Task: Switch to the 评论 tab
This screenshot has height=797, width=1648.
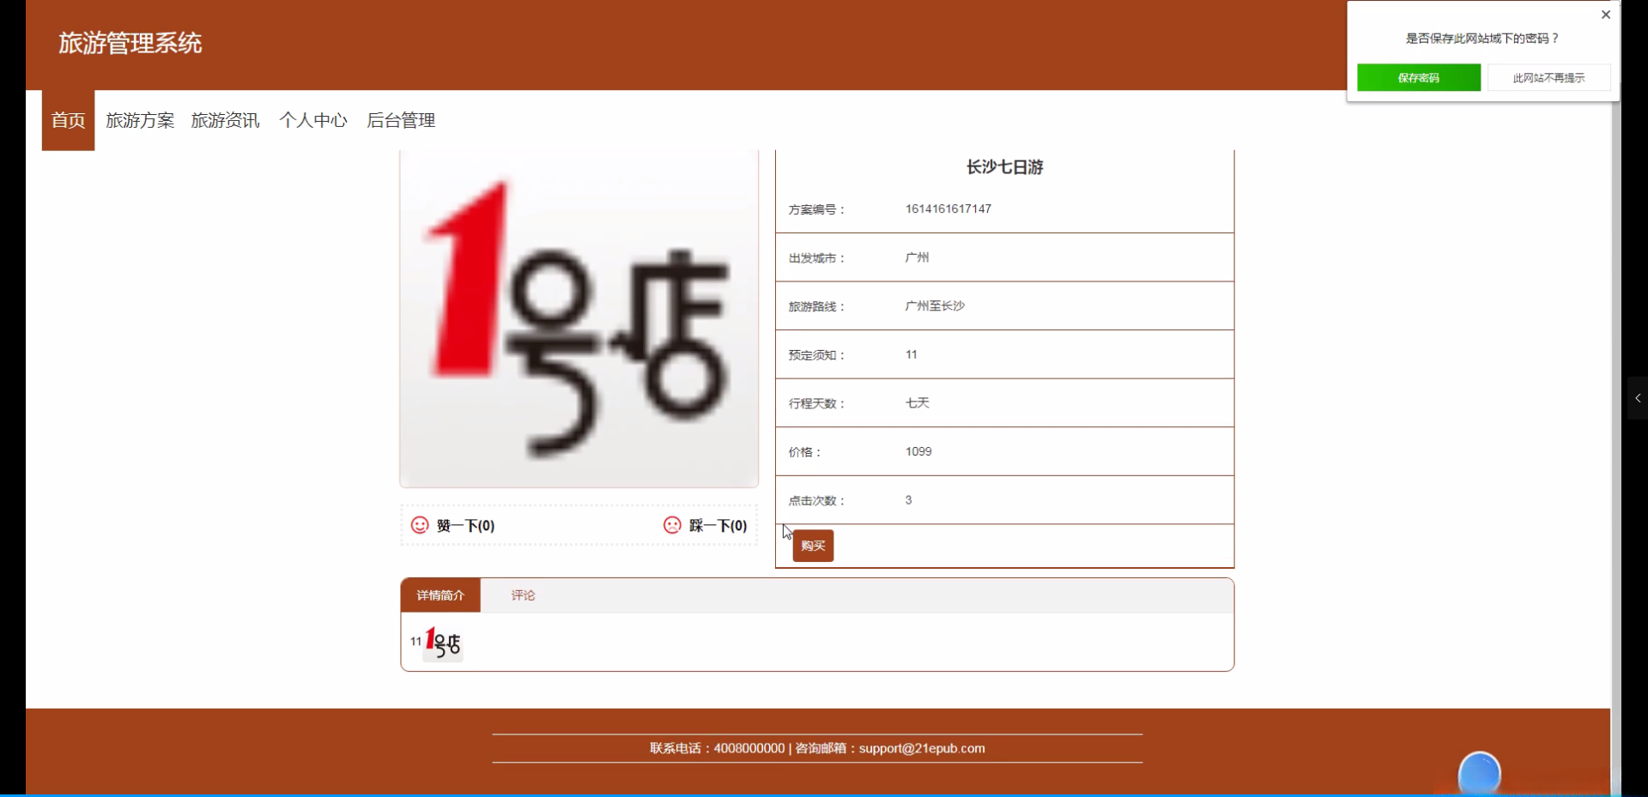Action: coord(523,595)
